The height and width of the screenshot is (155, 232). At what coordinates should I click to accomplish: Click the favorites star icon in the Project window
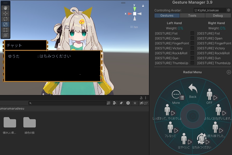134,103
